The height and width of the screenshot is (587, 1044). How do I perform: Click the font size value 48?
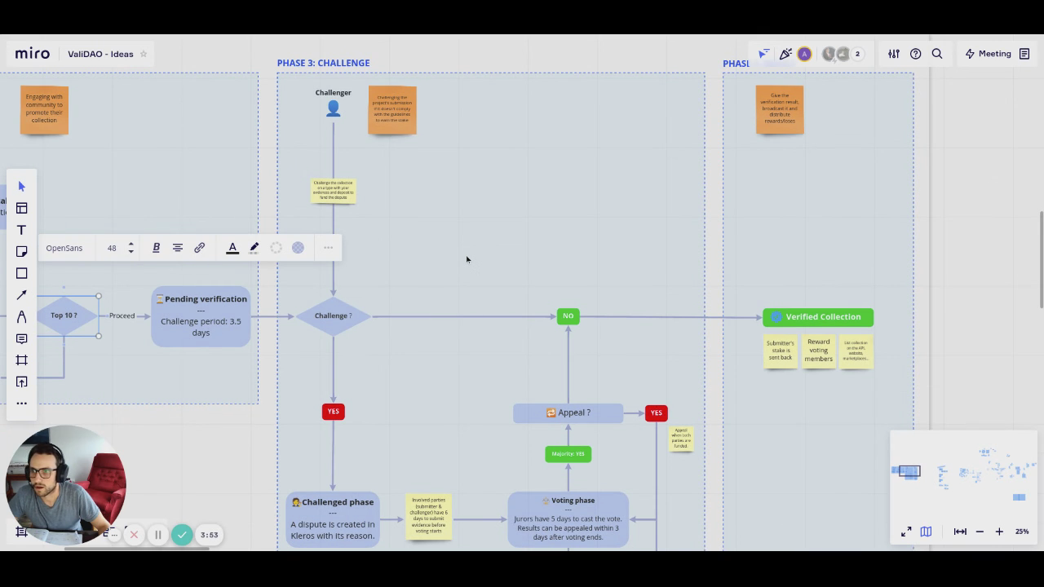[112, 248]
